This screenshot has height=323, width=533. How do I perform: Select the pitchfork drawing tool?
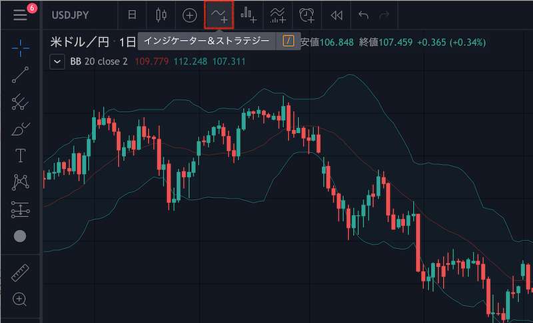[20, 102]
